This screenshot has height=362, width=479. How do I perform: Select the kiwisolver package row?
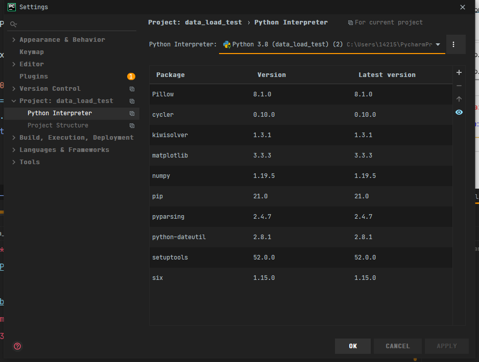click(301, 135)
